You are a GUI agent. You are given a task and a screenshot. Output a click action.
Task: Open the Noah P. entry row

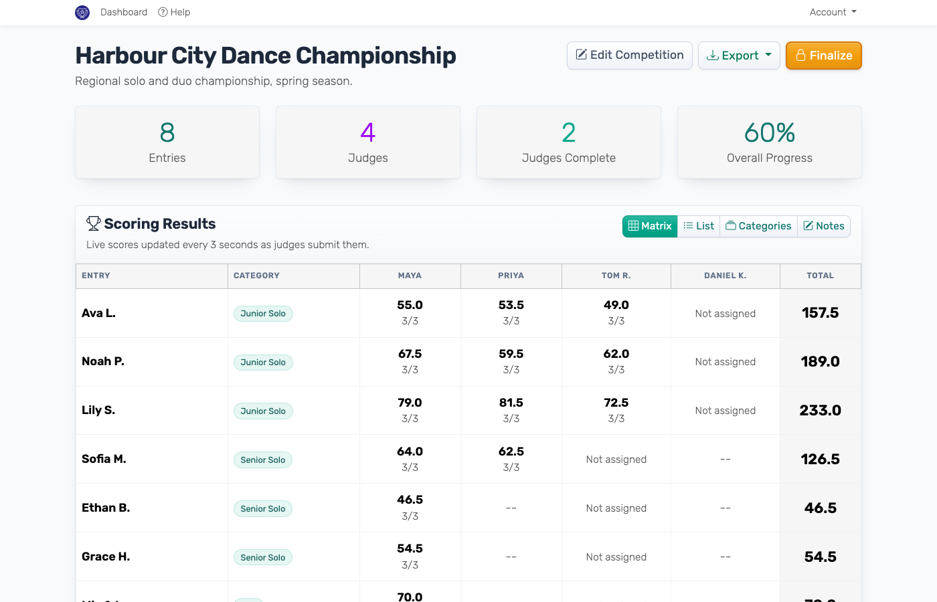pyautogui.click(x=468, y=362)
